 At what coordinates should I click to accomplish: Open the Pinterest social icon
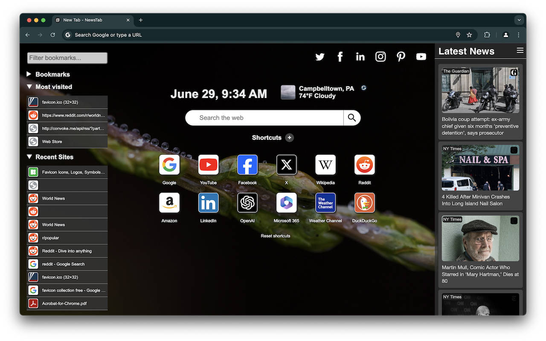pyautogui.click(x=401, y=57)
